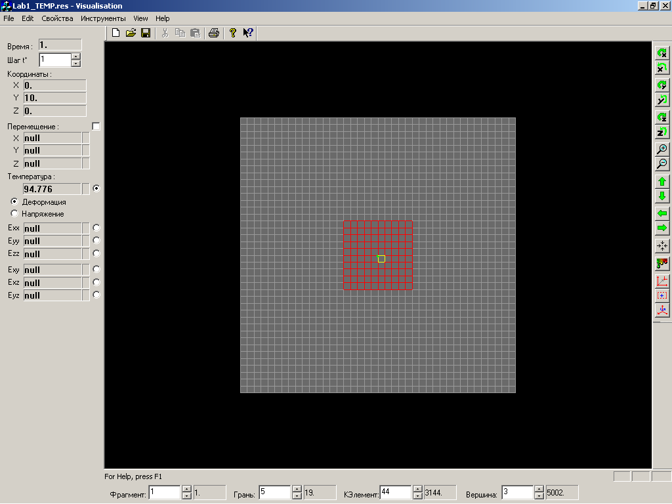Select the Температура radio button
The width and height of the screenshot is (672, 504).
coord(96,188)
